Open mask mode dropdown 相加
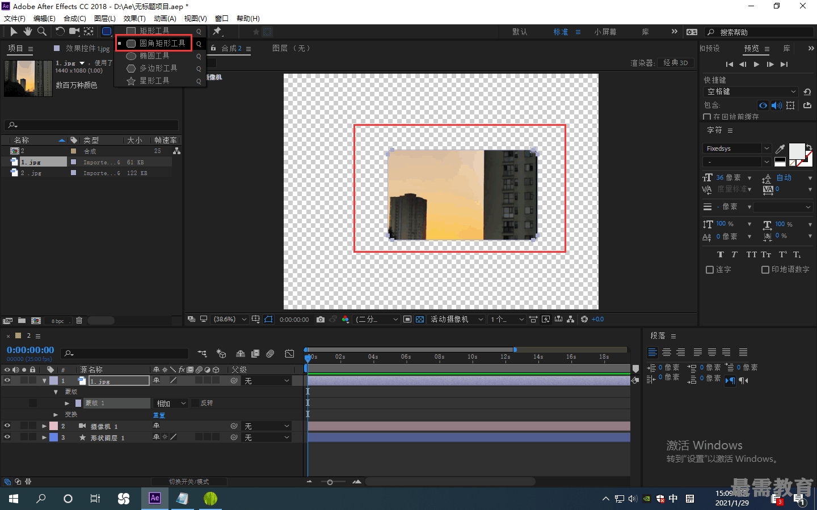 pos(171,403)
